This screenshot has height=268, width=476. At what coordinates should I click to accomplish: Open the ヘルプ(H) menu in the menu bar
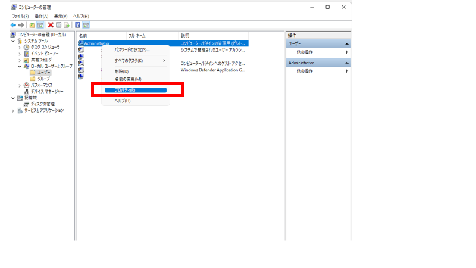coord(81,17)
